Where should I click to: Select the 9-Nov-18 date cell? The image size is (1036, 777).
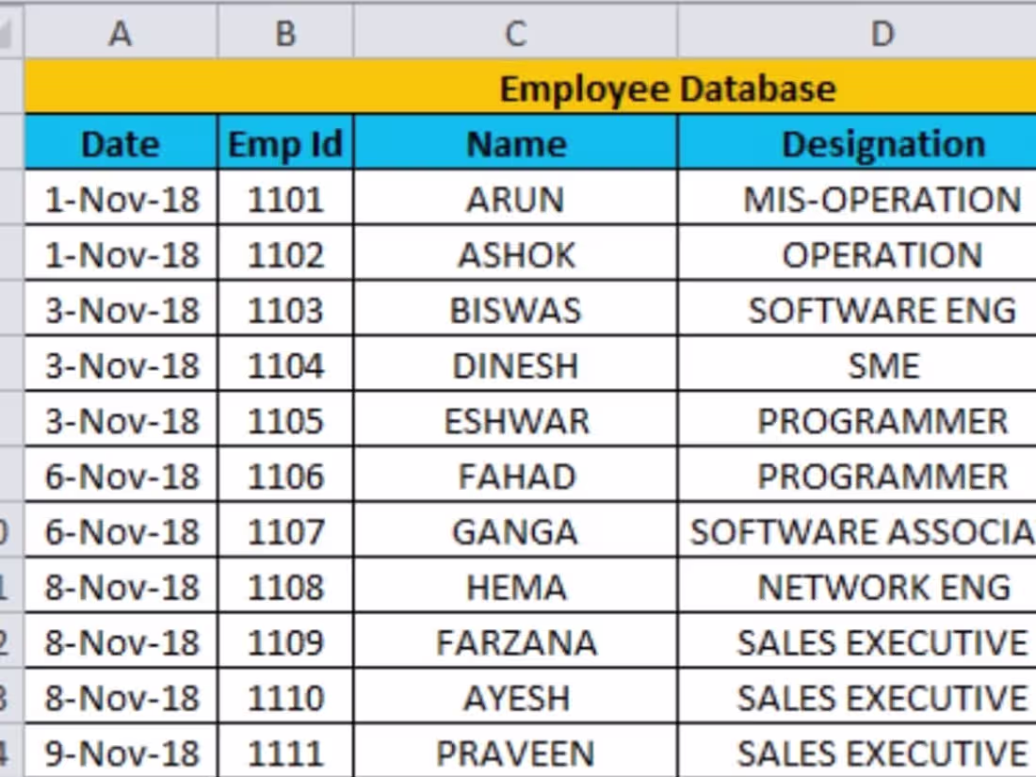tap(121, 752)
